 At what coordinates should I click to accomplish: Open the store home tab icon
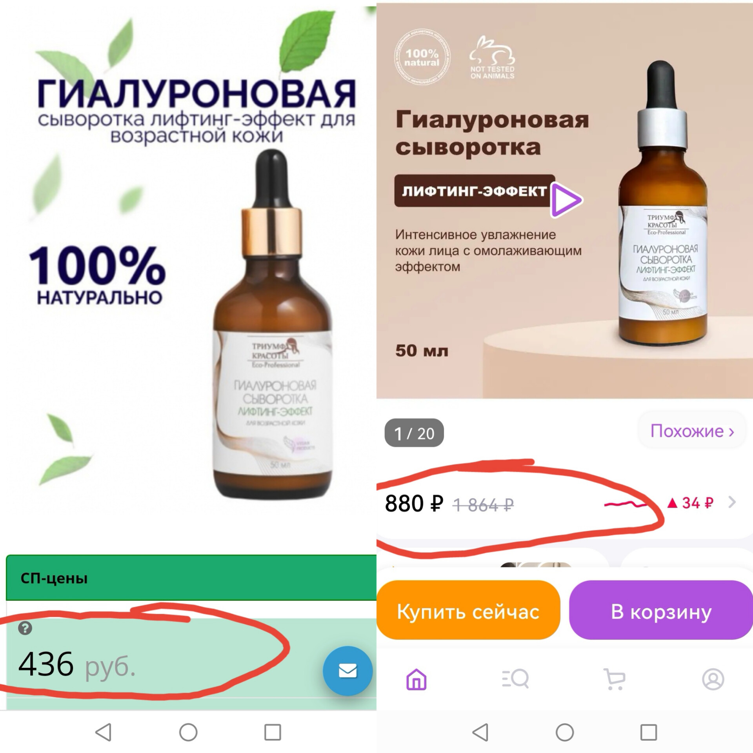pyautogui.click(x=416, y=679)
